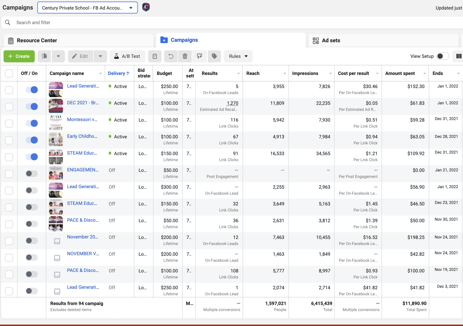Image resolution: width=463 pixels, height=326 pixels.
Task: Click the Resource Center clipboard icon
Action: [x=11, y=40]
